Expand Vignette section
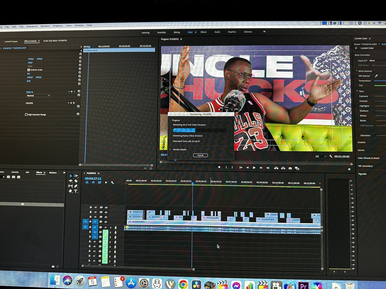Viewport: 386px width, 289px height. click(362, 174)
